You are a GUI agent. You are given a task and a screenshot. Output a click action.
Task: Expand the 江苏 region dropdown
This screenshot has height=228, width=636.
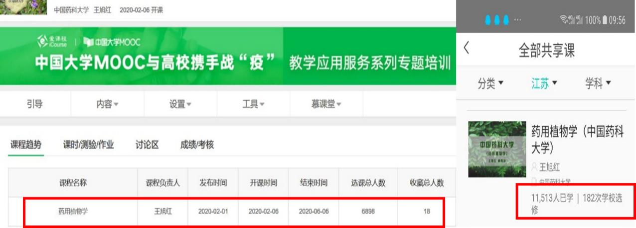pos(544,83)
